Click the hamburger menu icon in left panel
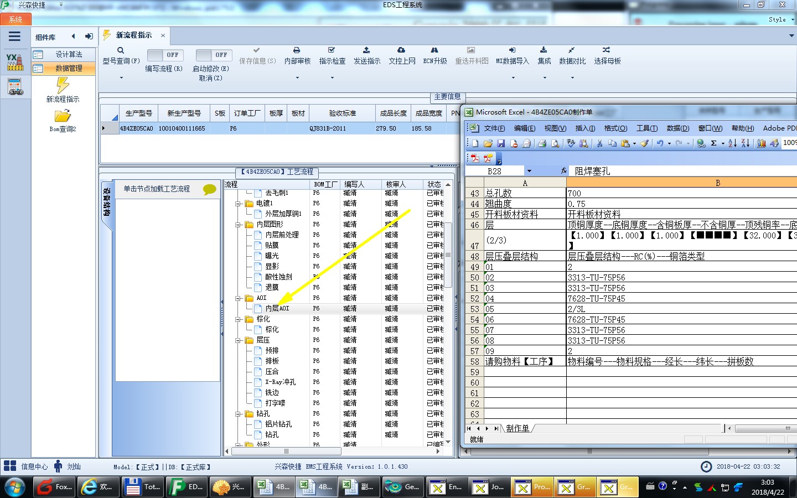797x498 pixels. point(15,37)
